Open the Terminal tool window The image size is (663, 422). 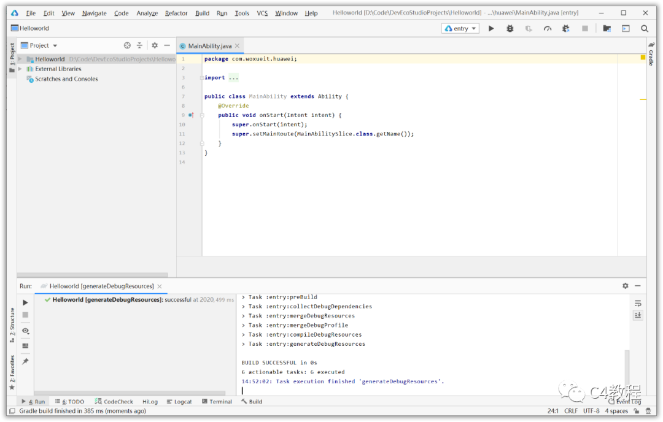[x=217, y=402]
